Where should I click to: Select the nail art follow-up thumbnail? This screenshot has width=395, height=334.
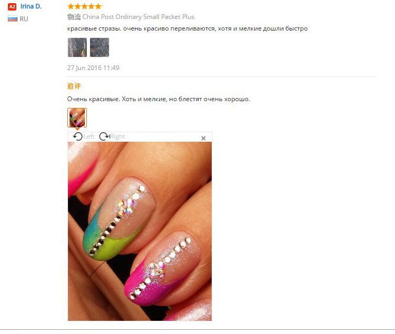[77, 117]
